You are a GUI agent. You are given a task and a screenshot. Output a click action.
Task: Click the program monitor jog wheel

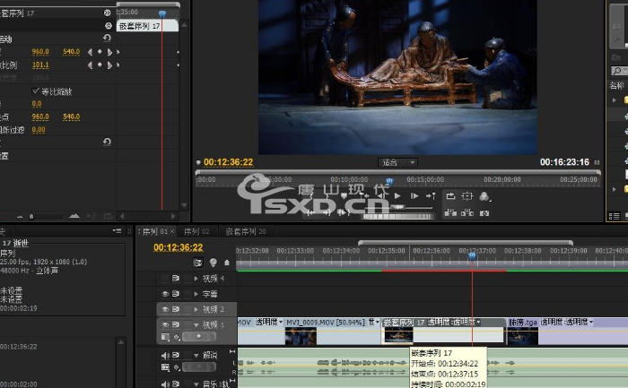pyautogui.click(x=398, y=216)
